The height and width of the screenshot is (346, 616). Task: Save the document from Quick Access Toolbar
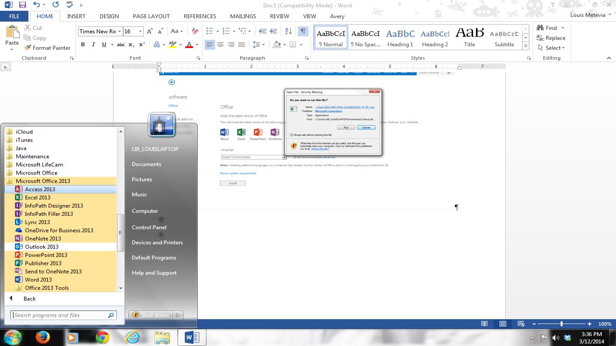[22, 5]
